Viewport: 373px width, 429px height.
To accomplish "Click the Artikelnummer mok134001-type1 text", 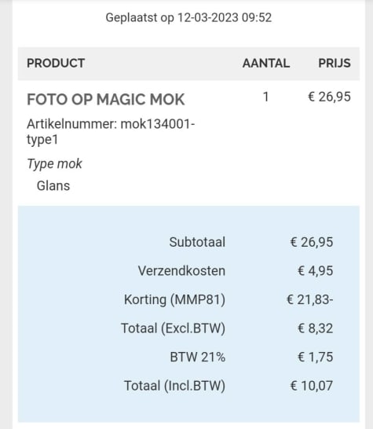I will (x=111, y=131).
